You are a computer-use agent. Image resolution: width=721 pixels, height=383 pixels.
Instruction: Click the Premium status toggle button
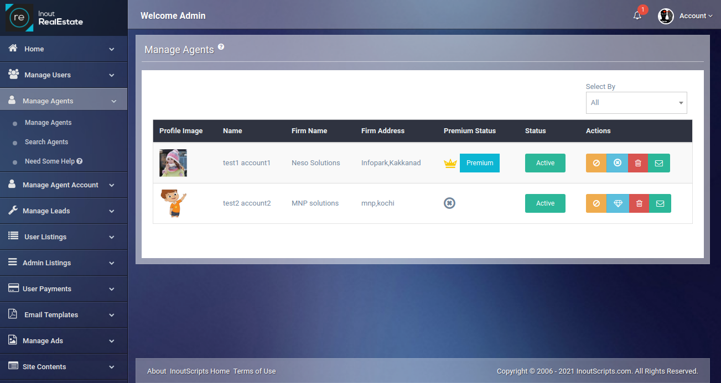pos(479,163)
